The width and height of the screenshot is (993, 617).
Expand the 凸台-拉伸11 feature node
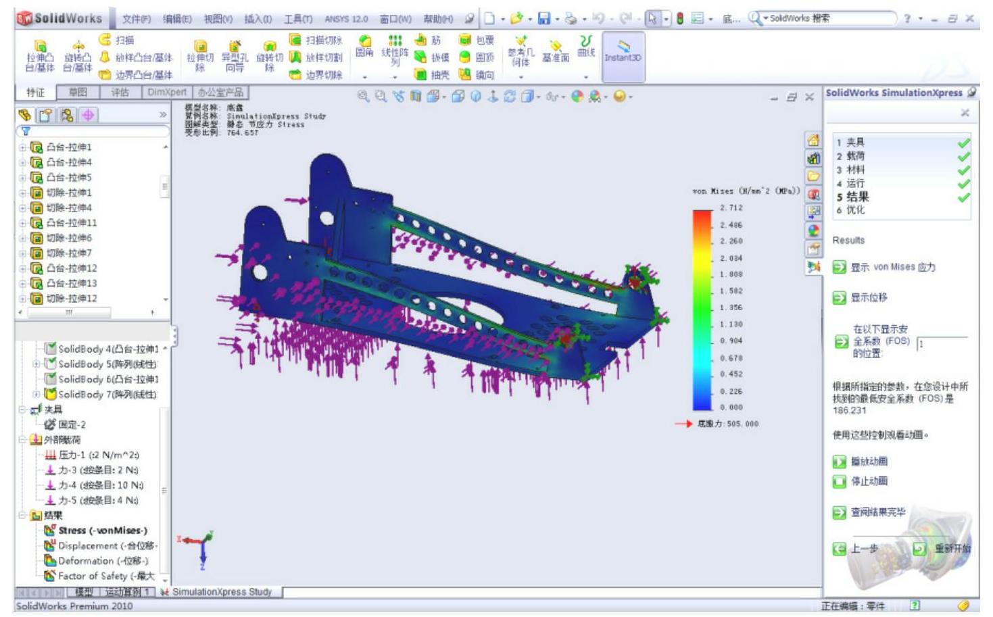pos(22,223)
